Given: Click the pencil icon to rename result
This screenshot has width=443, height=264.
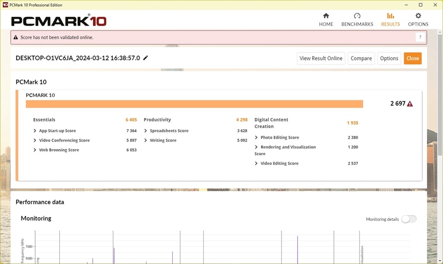Looking at the screenshot, I should click(x=146, y=58).
